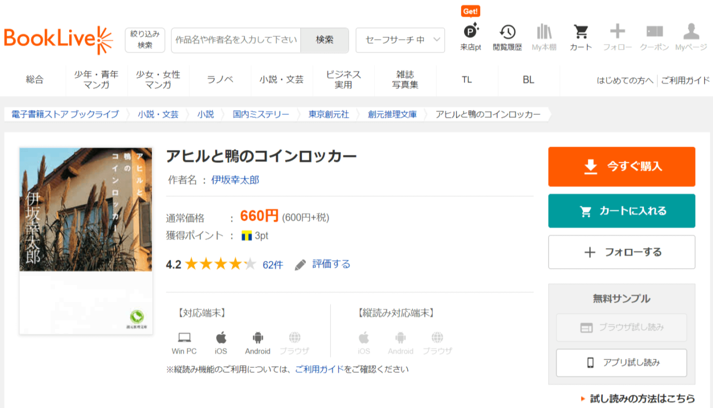Select the TL tab
This screenshot has width=713, height=408.
467,80
